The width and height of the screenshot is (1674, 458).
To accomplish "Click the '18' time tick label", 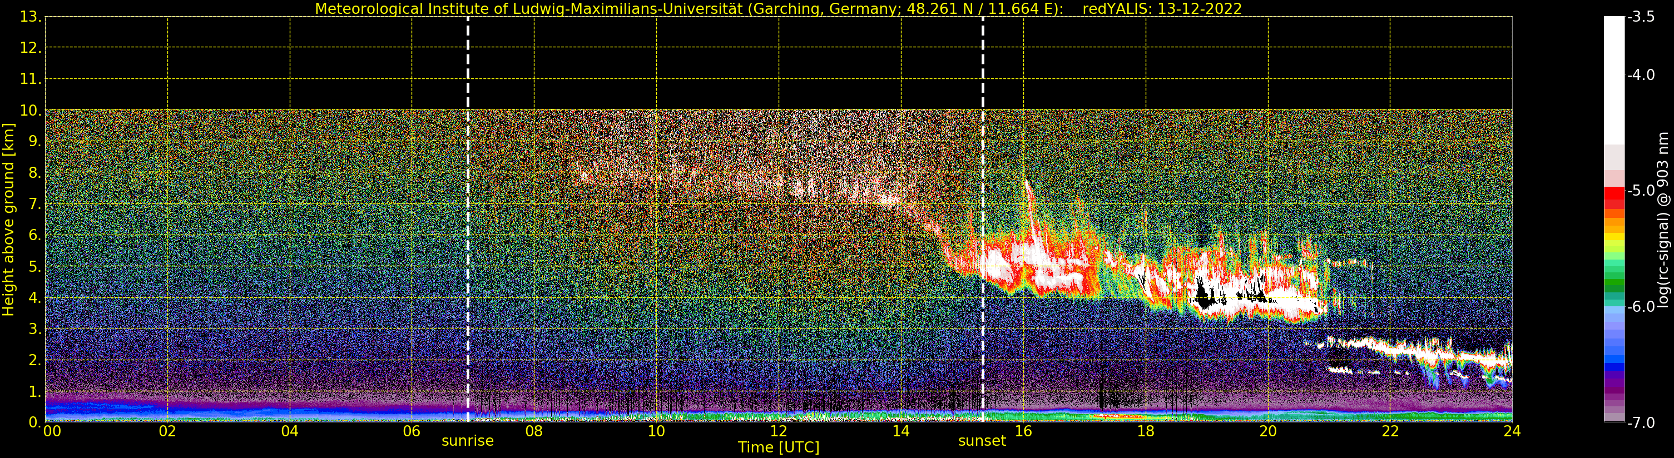I will coord(1145,431).
